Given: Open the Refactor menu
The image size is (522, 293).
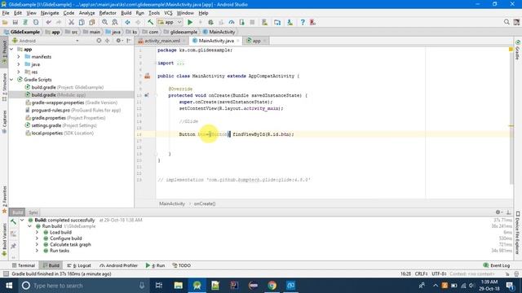Looking at the screenshot, I should [x=108, y=13].
